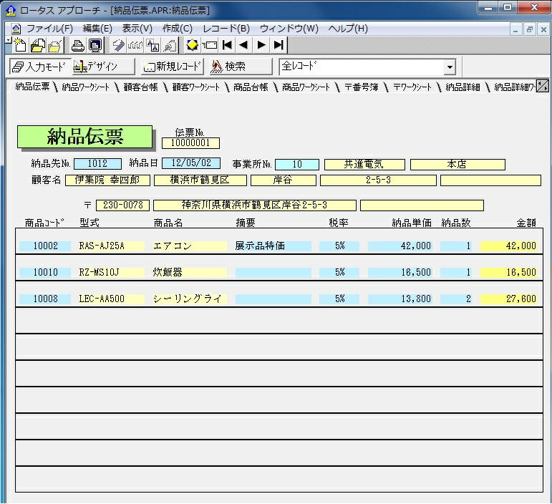The height and width of the screenshot is (504, 552).
Task: Select the 顧客ワークシート tab
Action: (195, 87)
